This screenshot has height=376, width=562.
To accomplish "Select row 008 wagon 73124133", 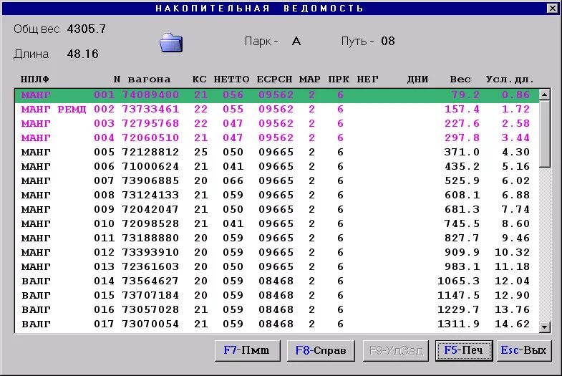I will [x=276, y=196].
